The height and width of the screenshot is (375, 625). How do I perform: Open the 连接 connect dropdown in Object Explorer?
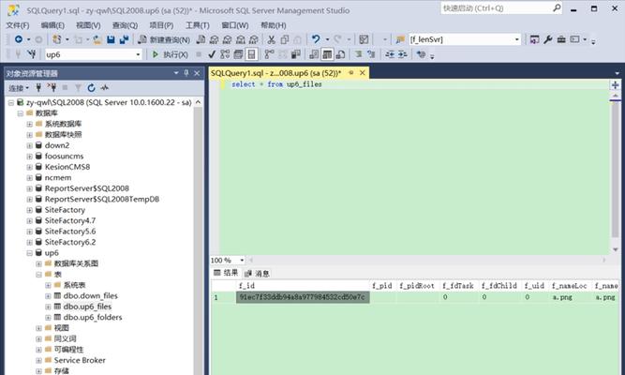(x=19, y=88)
